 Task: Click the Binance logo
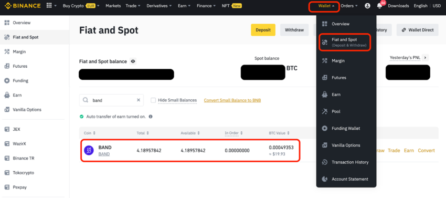tap(23, 6)
